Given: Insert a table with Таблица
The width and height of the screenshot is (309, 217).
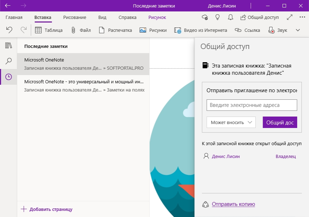Looking at the screenshot, I should (x=49, y=30).
